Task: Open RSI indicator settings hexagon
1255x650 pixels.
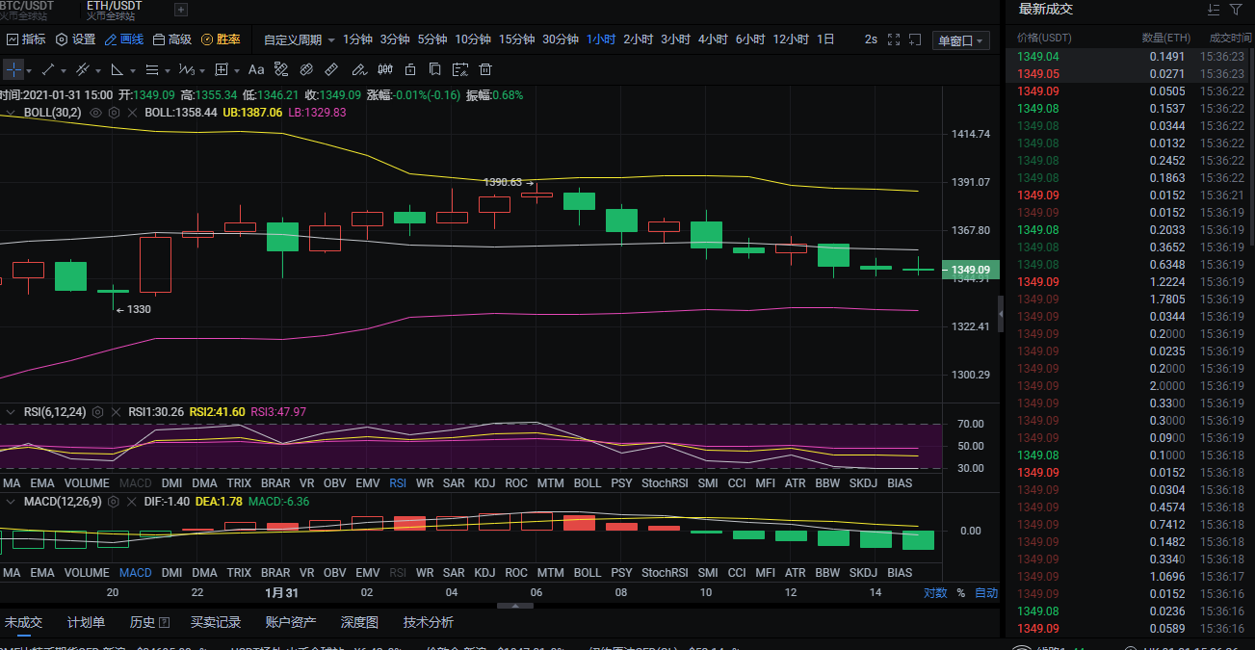Action: [98, 412]
